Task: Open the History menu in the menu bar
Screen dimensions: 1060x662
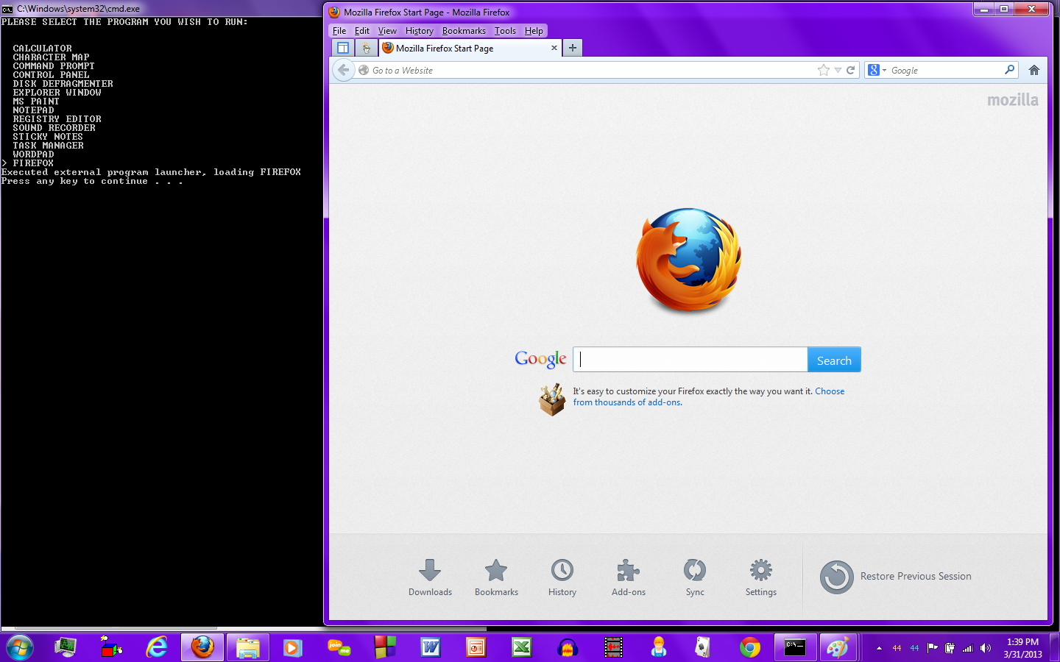Action: (420, 31)
